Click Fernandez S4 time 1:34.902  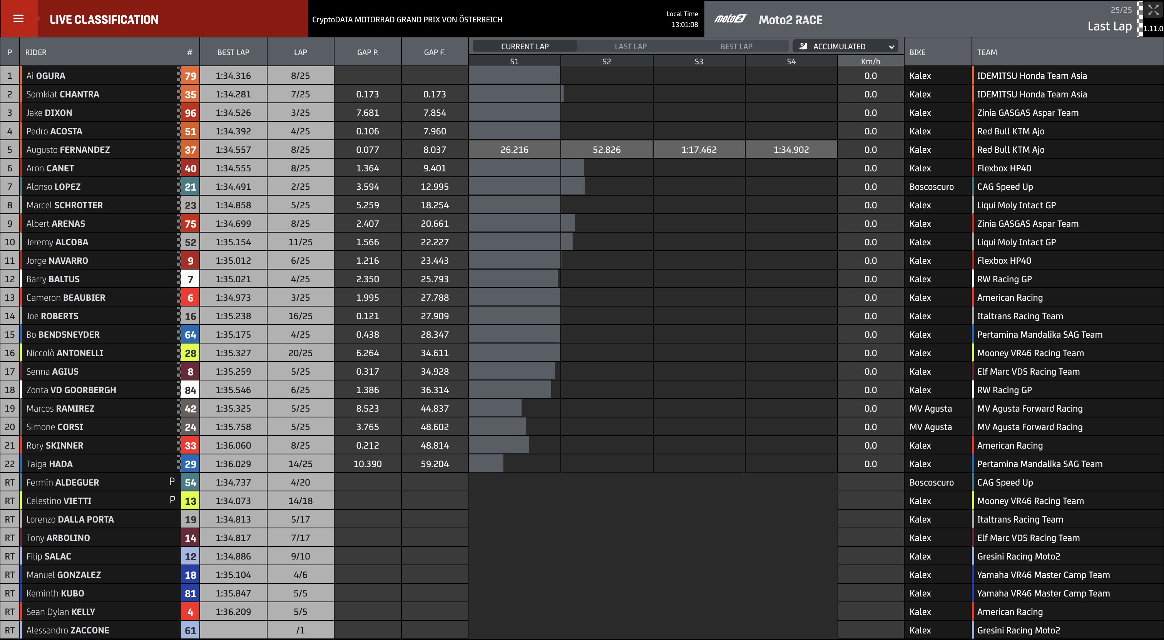[x=791, y=150]
